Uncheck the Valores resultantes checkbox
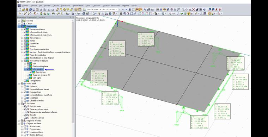The height and width of the screenshot is (137, 268). [x=25, y=29]
